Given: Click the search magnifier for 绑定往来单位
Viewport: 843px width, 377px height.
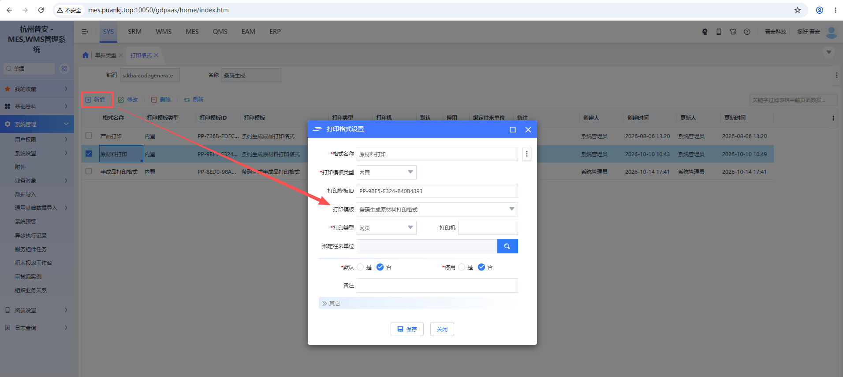Looking at the screenshot, I should [507, 246].
